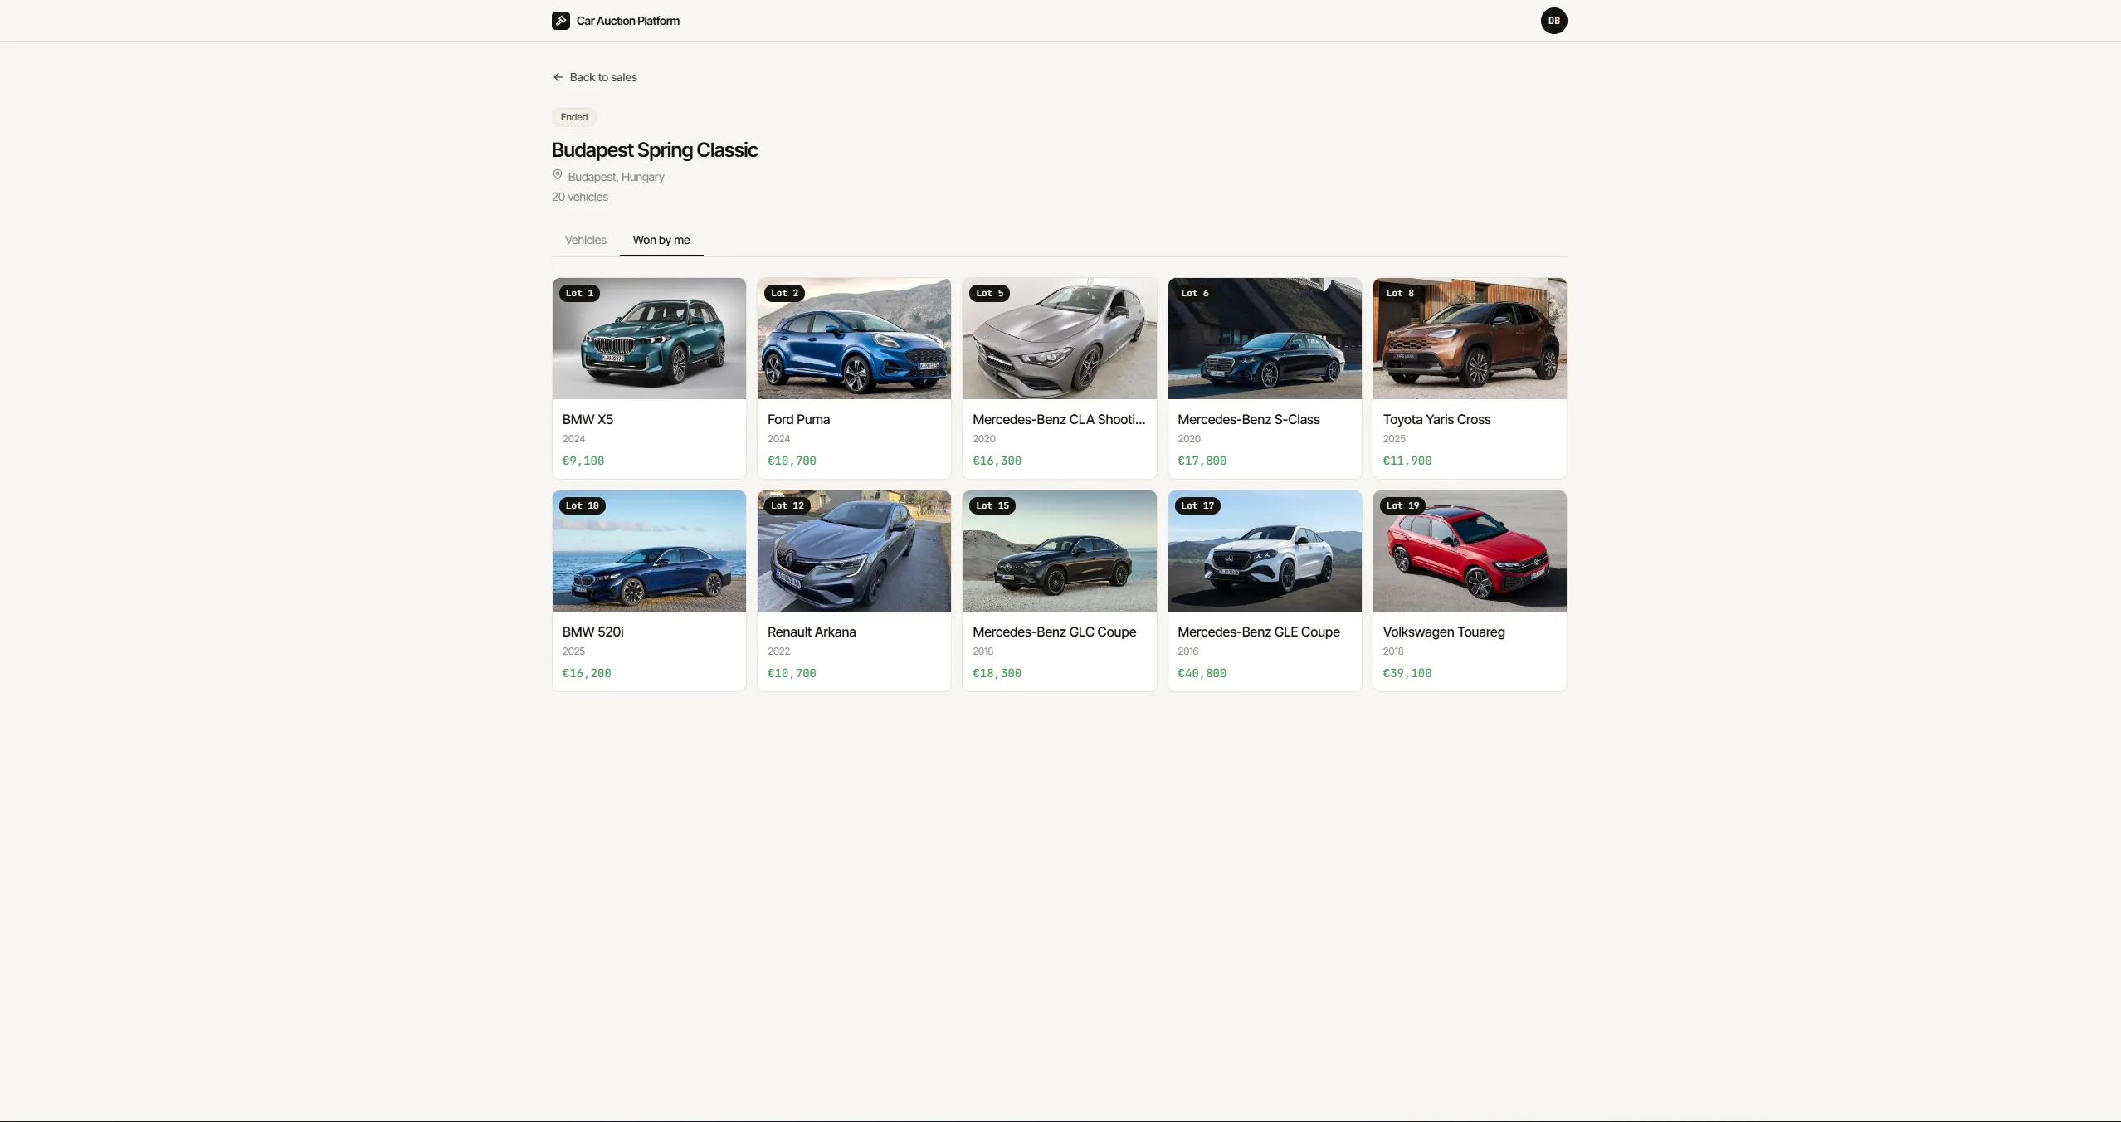This screenshot has height=1122, width=2121.
Task: Click the Lot 6 badge
Action: [x=1195, y=293]
